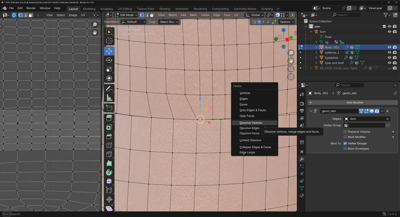Open the Edit Mode dropdown
The height and width of the screenshot is (217, 400).
130,15
